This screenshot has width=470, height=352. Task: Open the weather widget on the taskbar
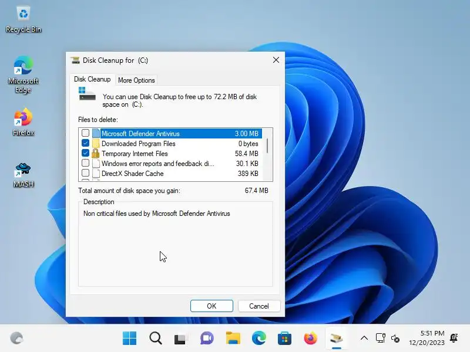click(x=17, y=339)
